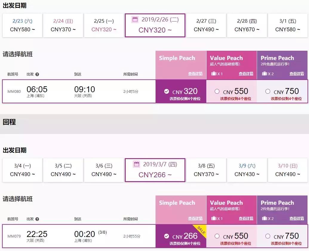Click the outbound Value Peach luggage icon
Image resolution: width=309 pixels, height=251 pixels.
pyautogui.click(x=213, y=74)
